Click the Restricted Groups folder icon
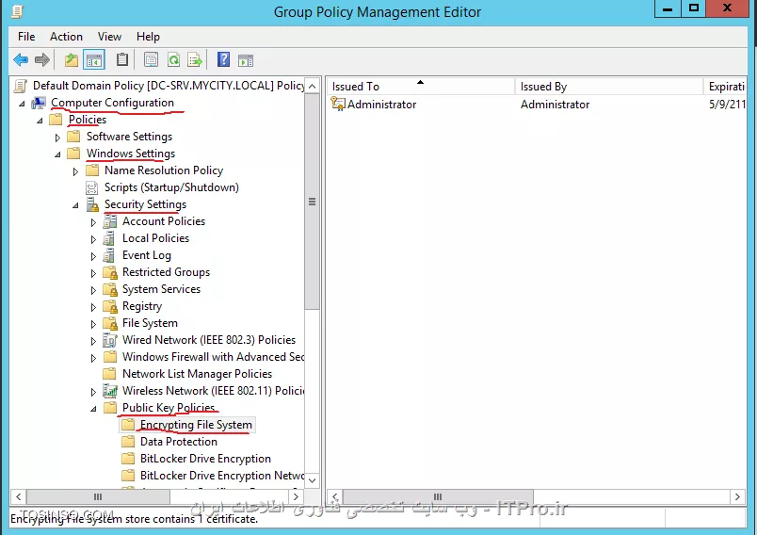The width and height of the screenshot is (757, 535). [110, 273]
